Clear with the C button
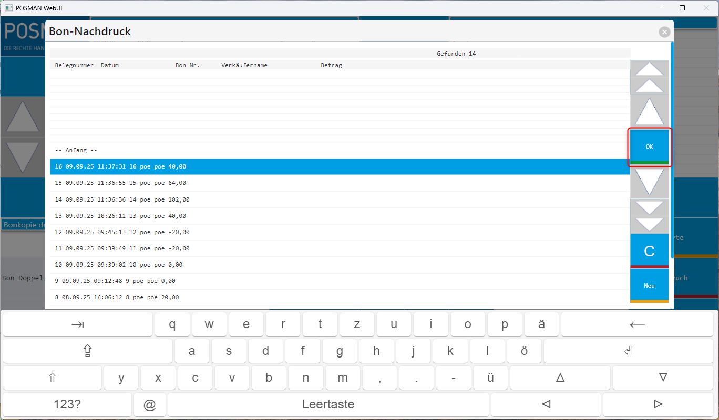This screenshot has height=420, width=719. [649, 251]
